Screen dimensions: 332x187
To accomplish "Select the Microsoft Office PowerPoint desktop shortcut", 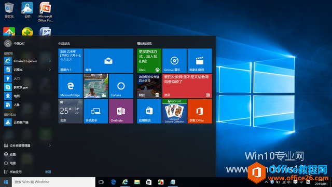I will pyautogui.click(x=45, y=12).
